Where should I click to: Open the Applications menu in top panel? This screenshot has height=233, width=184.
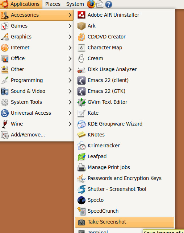tap(21, 4)
